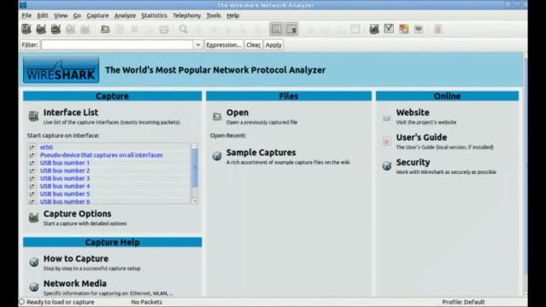Image resolution: width=546 pixels, height=307 pixels.
Task: Open the Help menu
Action: 233,15
